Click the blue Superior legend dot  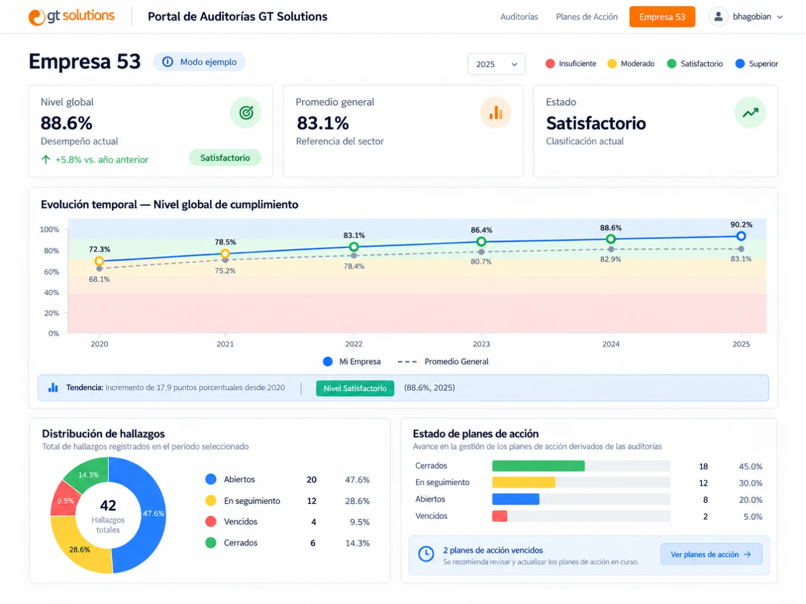[x=740, y=64]
